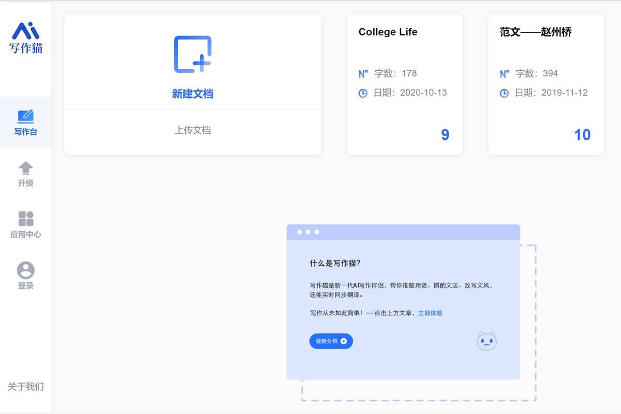Follow the 立即体验 link
This screenshot has height=414, width=621.
[x=430, y=313]
